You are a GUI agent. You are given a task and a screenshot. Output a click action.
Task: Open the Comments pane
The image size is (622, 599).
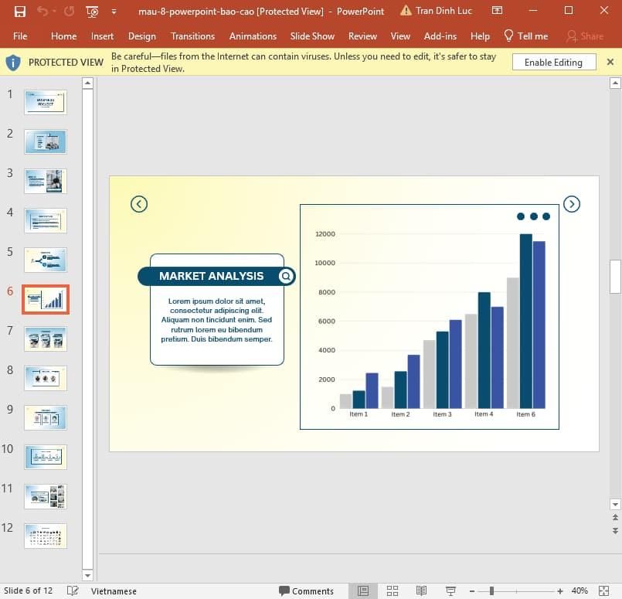coord(308,590)
